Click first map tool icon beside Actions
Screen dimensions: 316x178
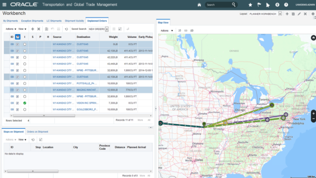click(x=180, y=30)
